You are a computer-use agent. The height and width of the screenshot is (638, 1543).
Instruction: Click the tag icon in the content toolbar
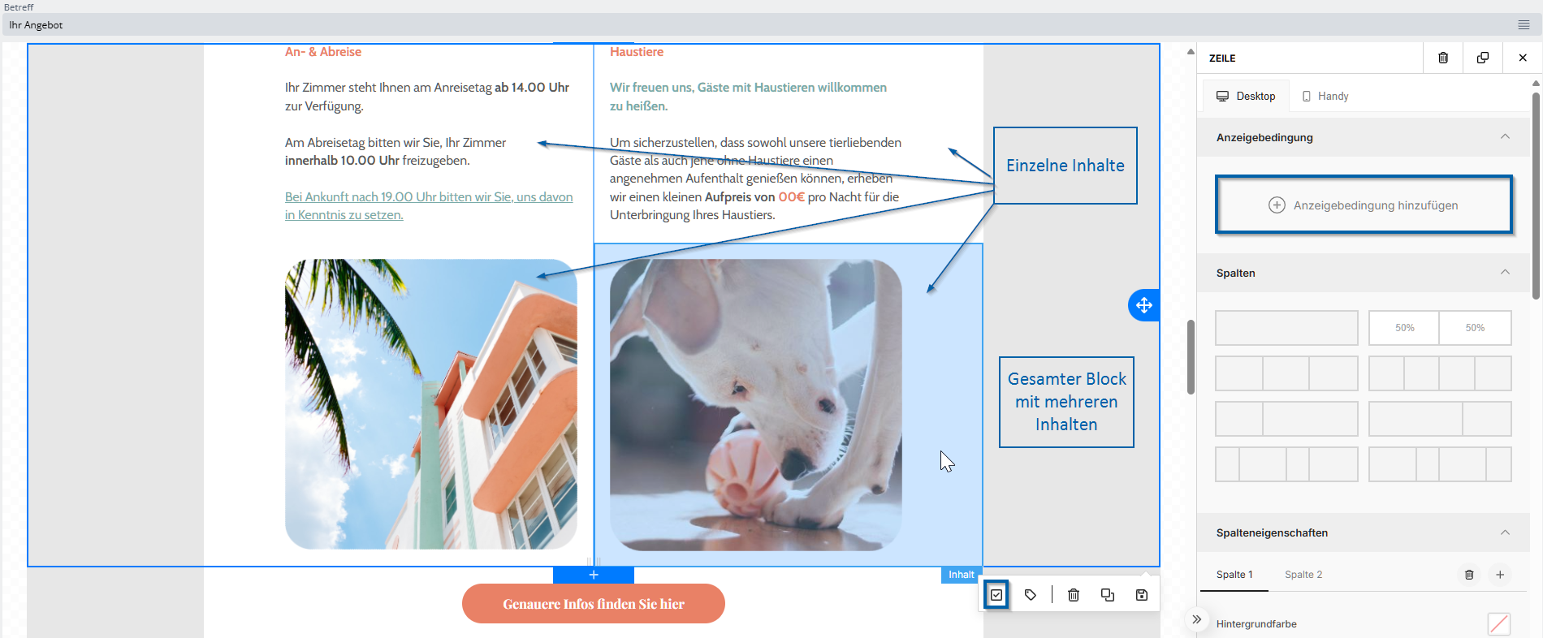pos(1031,595)
